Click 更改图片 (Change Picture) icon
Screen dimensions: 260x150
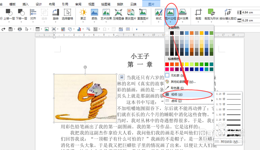pyautogui.click(x=131, y=12)
